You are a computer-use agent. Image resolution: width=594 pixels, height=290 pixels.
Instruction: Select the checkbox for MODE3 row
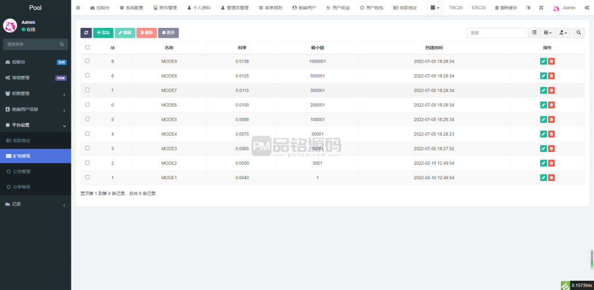click(88, 148)
